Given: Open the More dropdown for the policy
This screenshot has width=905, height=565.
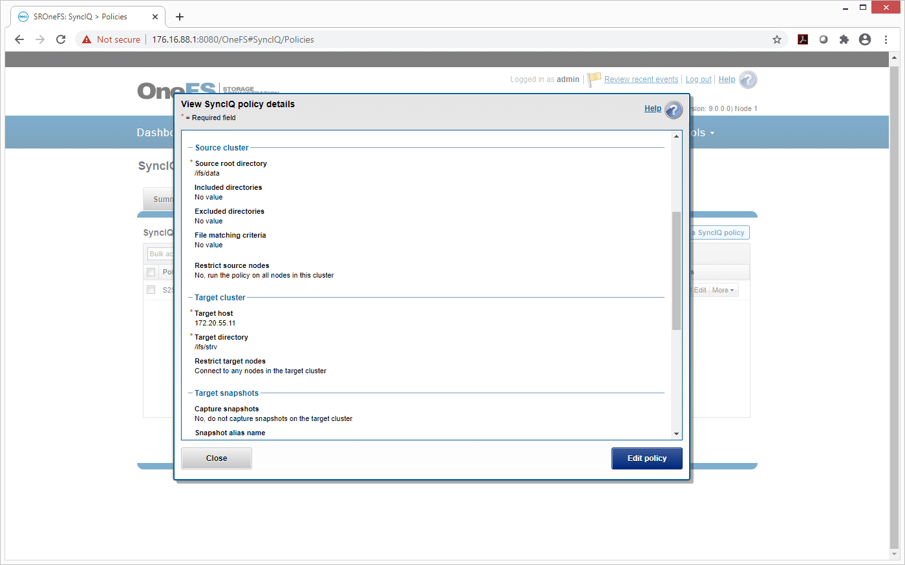Looking at the screenshot, I should point(723,291).
